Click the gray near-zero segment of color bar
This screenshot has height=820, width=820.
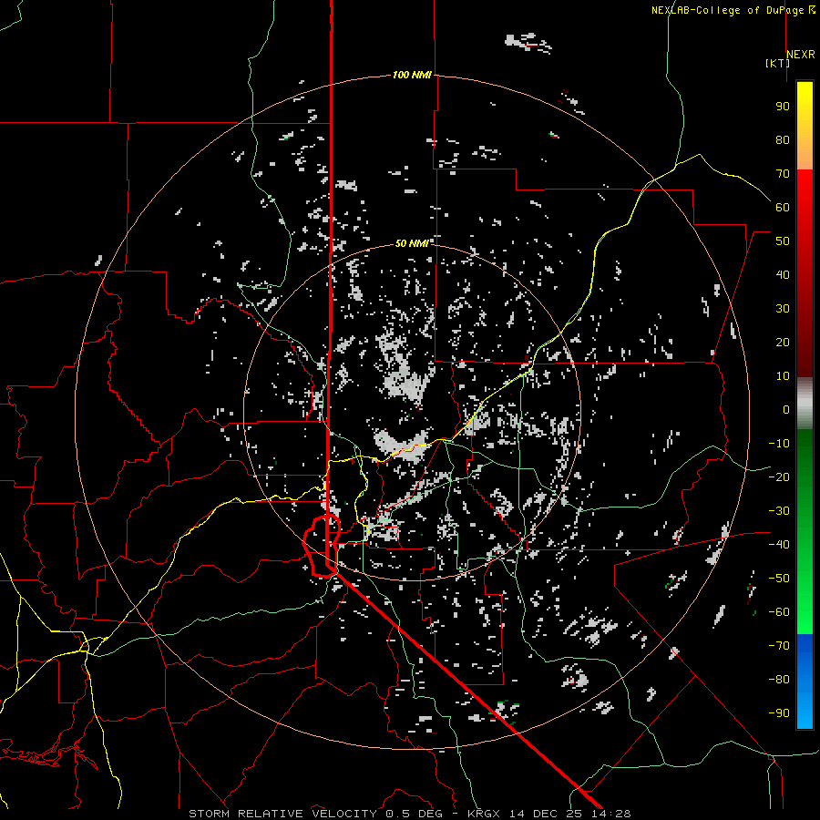805,404
